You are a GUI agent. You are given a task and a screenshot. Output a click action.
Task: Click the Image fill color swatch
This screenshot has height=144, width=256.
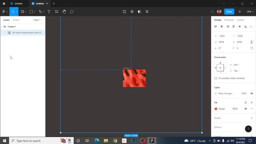coord(216,108)
